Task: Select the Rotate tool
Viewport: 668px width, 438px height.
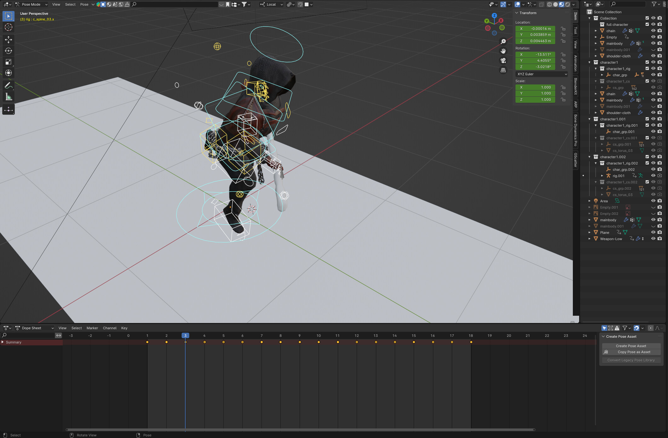Action: coord(9,51)
